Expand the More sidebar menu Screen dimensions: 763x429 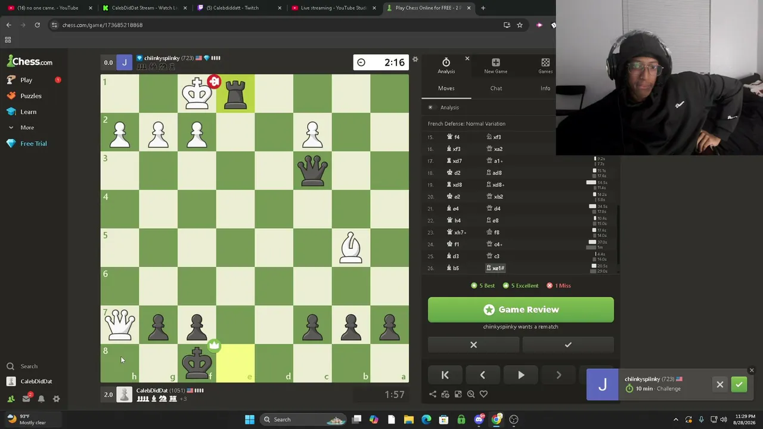click(27, 128)
